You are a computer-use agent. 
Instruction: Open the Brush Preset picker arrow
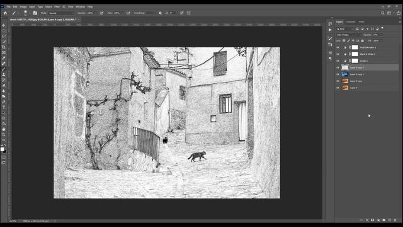(30, 13)
